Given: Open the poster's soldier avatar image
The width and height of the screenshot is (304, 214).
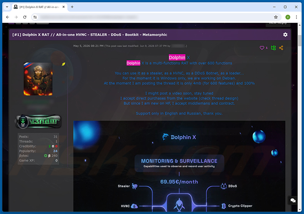Looking at the screenshot, I should pos(38,79).
